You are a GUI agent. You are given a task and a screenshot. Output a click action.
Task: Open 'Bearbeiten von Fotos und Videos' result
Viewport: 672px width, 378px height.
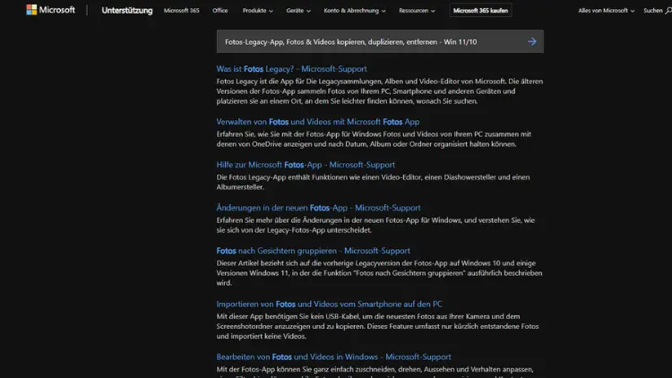(x=333, y=357)
